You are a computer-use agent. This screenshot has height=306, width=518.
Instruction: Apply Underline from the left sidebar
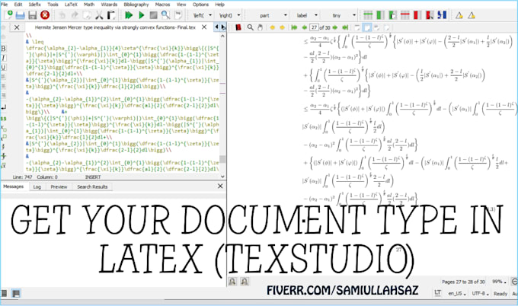tap(3, 67)
